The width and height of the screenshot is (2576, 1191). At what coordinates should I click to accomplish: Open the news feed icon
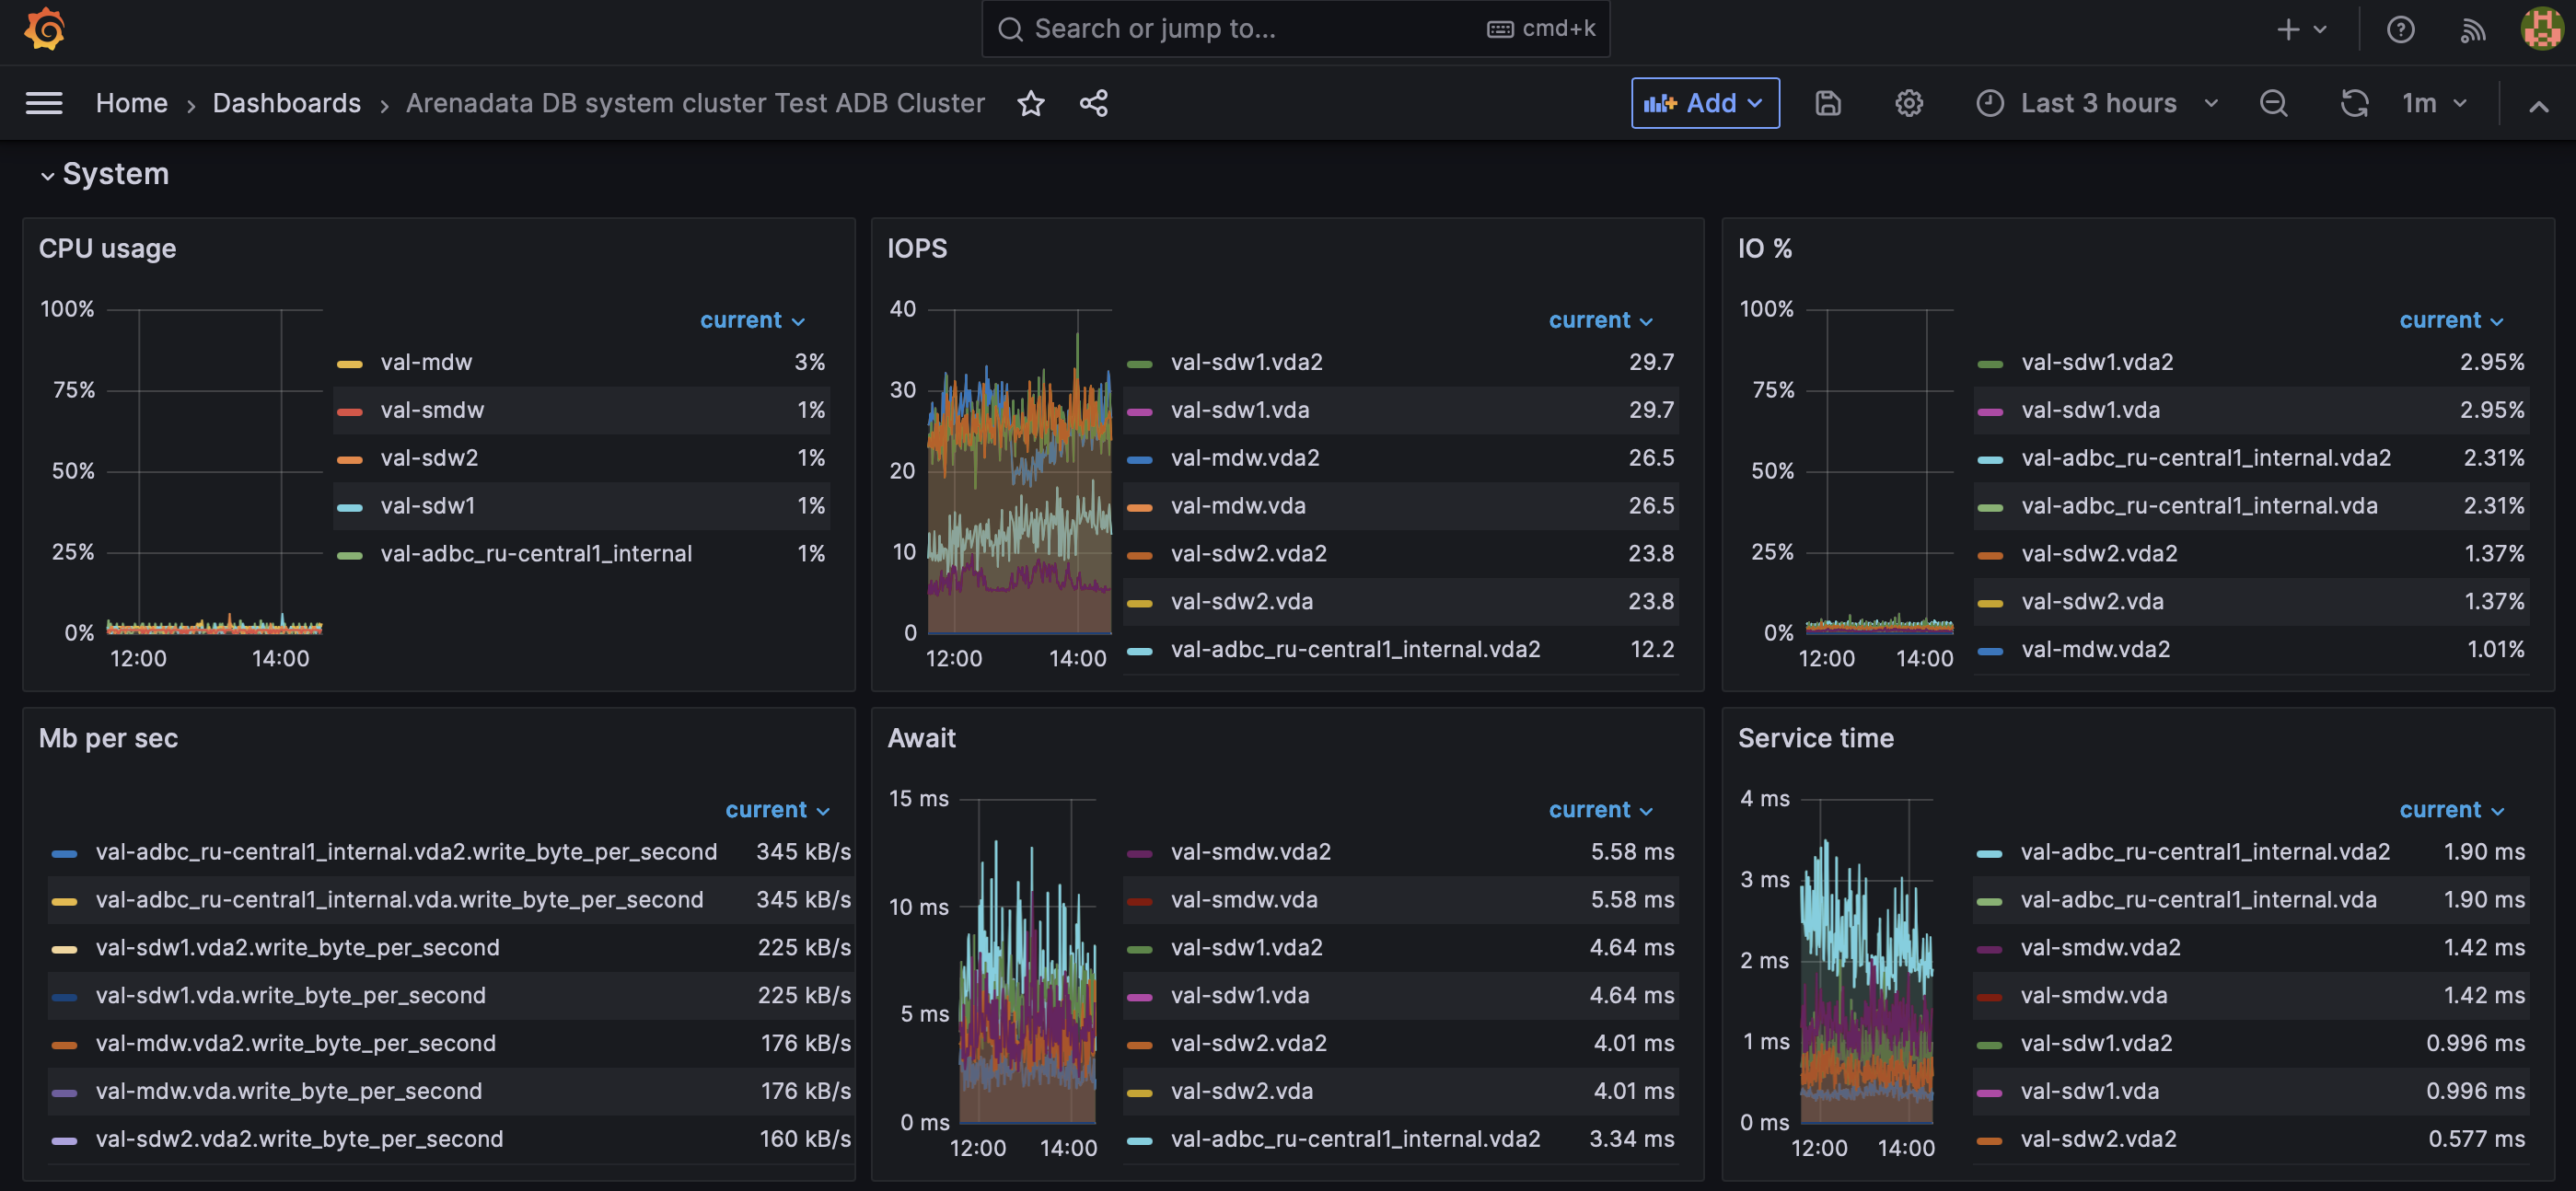[x=2472, y=30]
